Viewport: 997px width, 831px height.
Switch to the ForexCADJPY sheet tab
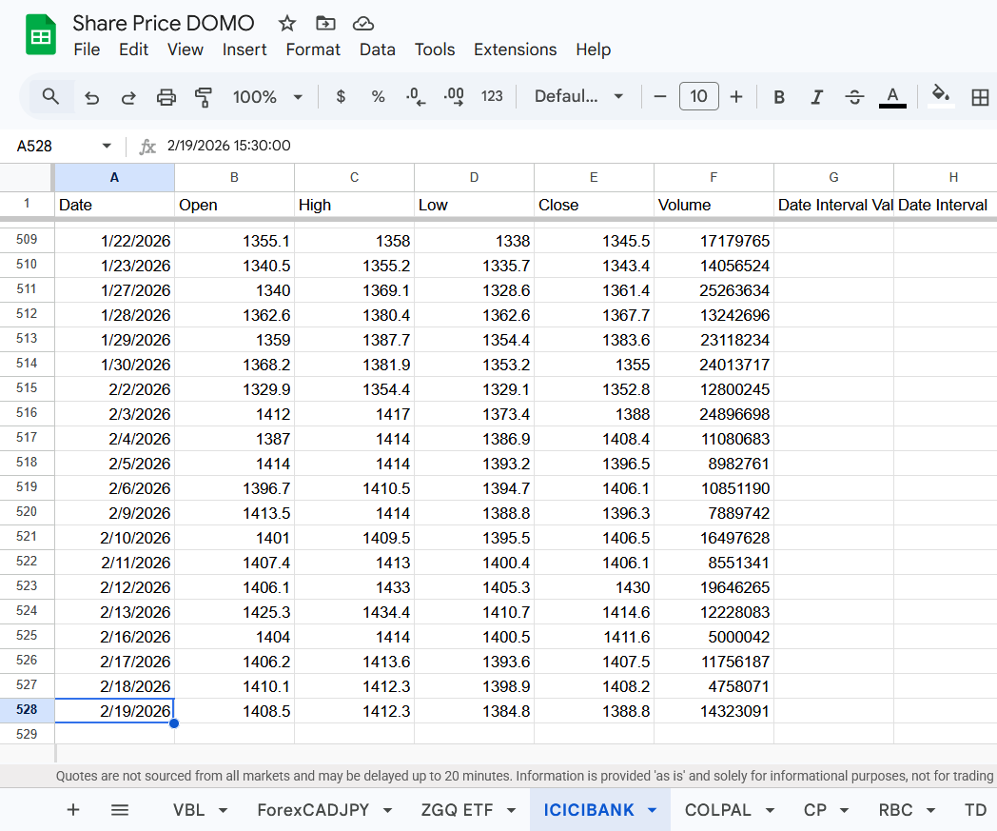313,810
